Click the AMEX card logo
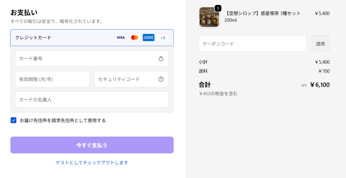The height and width of the screenshot is (178, 346). pos(148,38)
